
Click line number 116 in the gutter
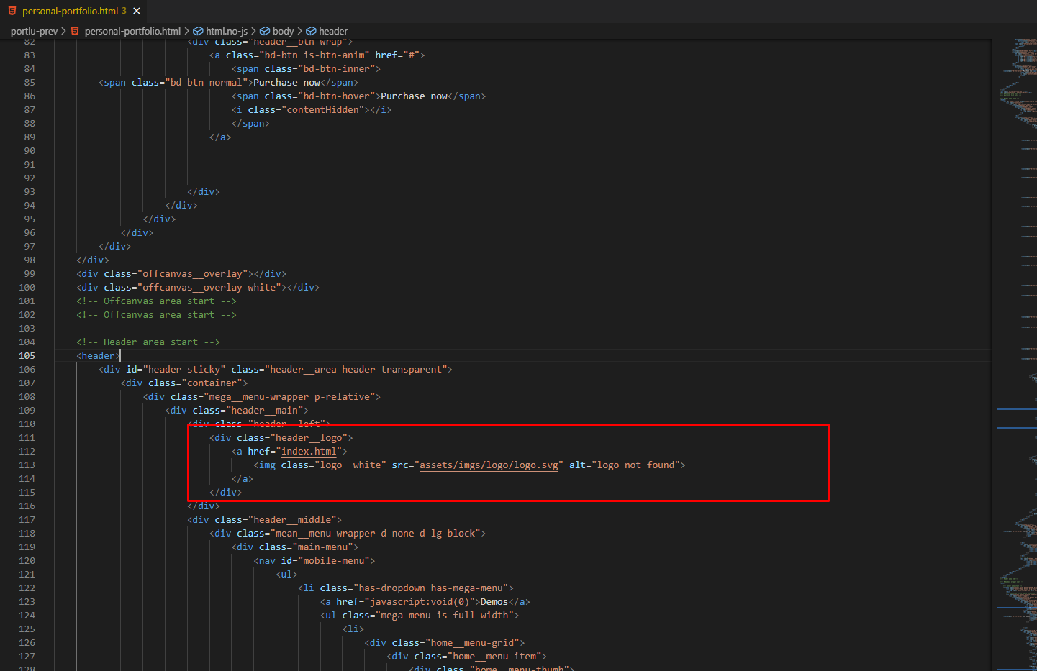27,506
